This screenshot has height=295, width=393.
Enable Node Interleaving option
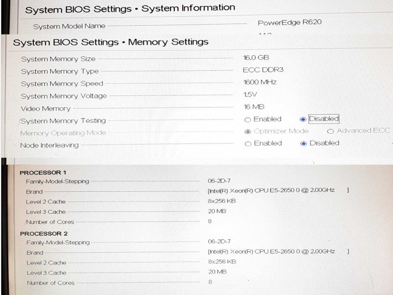coord(248,144)
